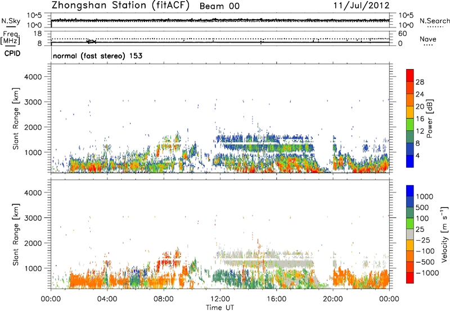Click the 'Zhongshan Station (fitACF)' plot title
Screen dimensions: 450x311
coord(120,6)
